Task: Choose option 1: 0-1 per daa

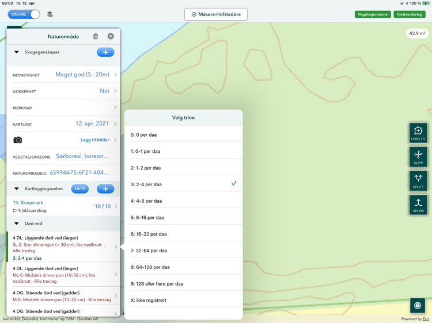Action: (x=184, y=151)
